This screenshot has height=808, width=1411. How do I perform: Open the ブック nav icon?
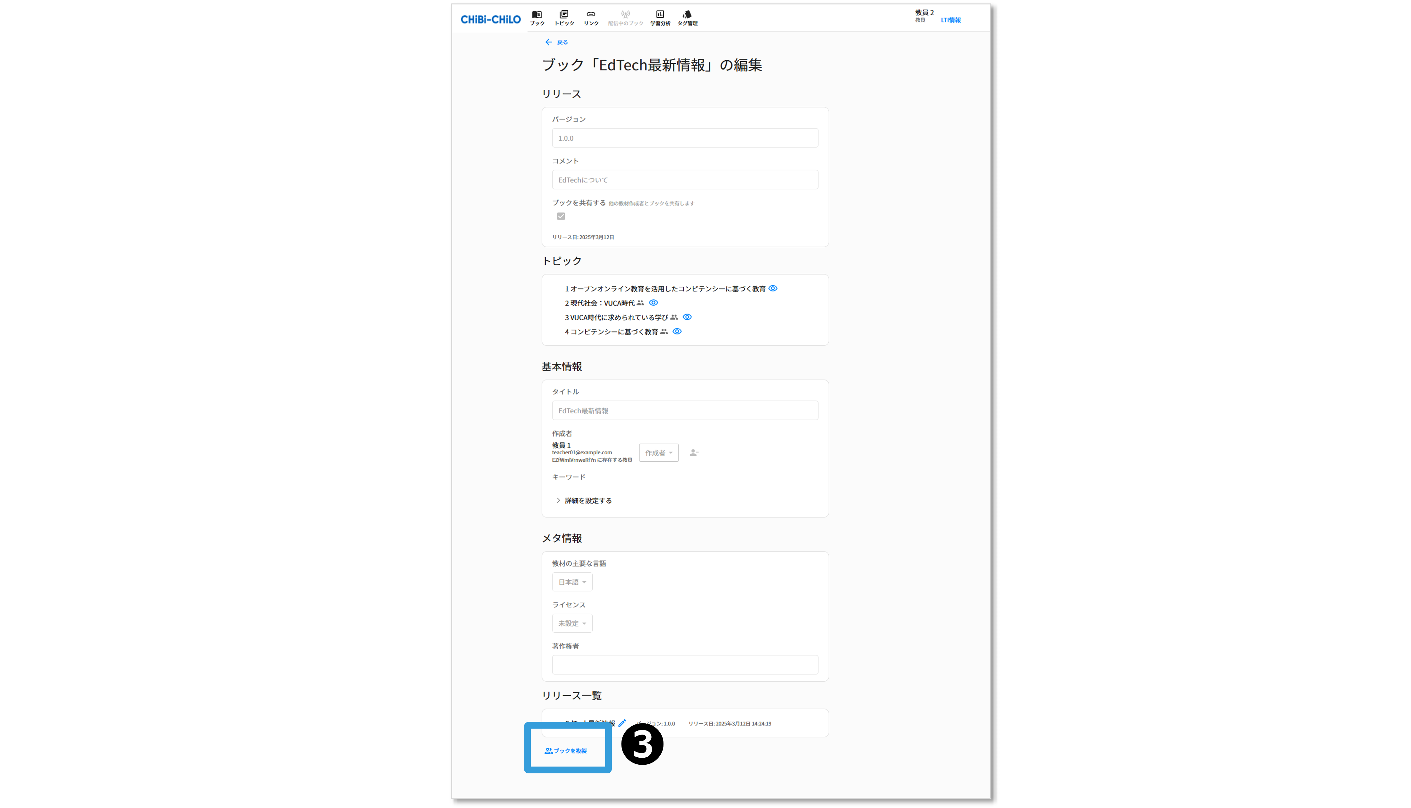click(x=537, y=18)
